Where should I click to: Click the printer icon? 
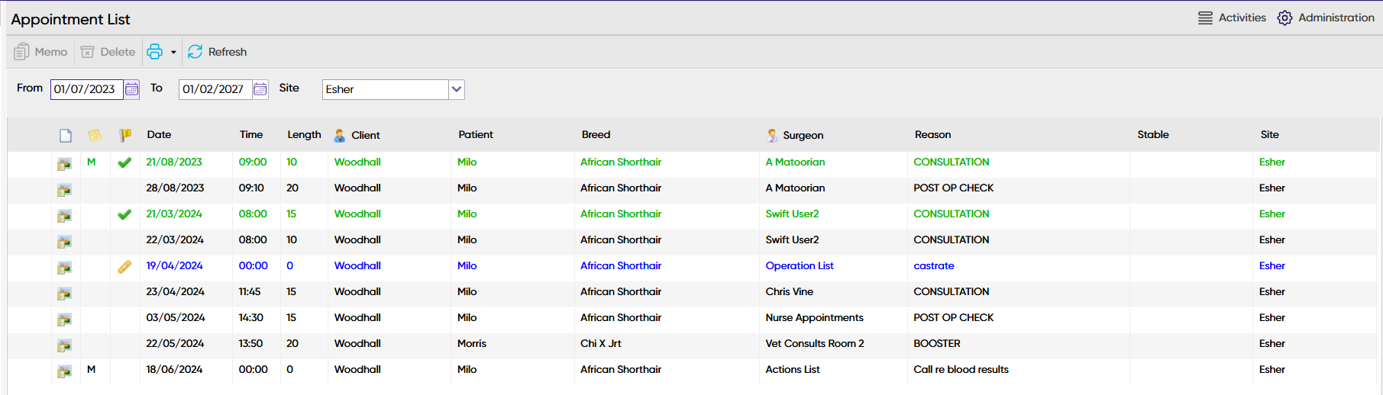[x=155, y=52]
